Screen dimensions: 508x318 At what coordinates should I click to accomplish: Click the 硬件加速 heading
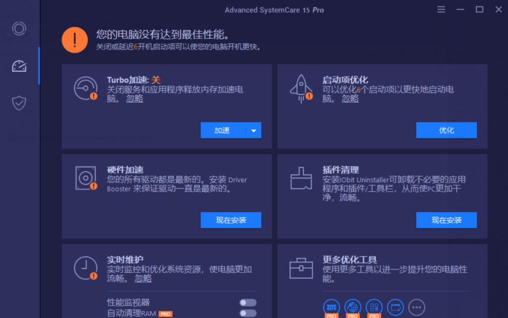[x=125, y=170]
